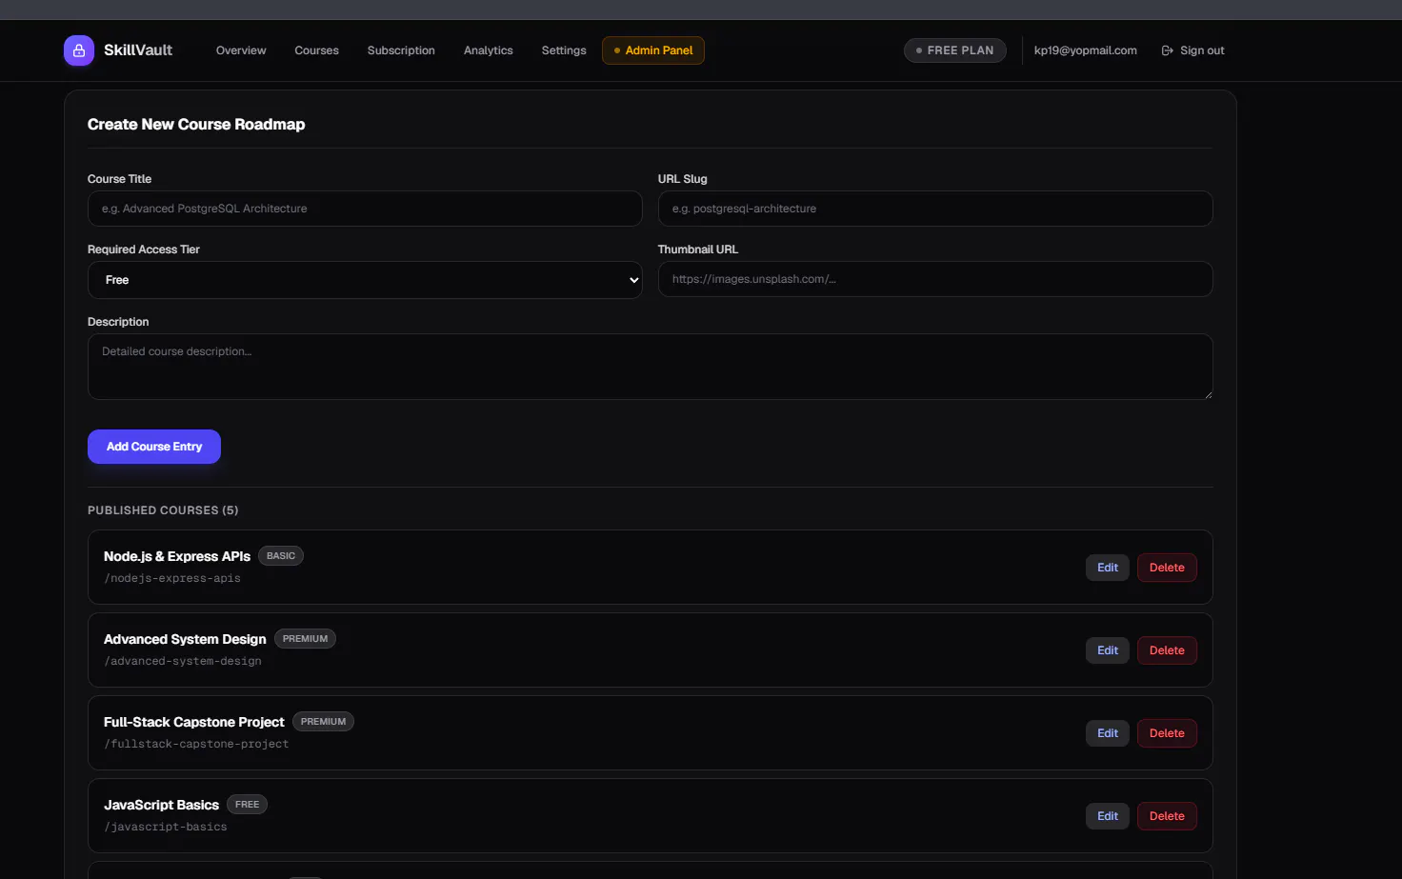1402x879 pixels.
Task: Click inside the Description textarea
Action: 651,367
